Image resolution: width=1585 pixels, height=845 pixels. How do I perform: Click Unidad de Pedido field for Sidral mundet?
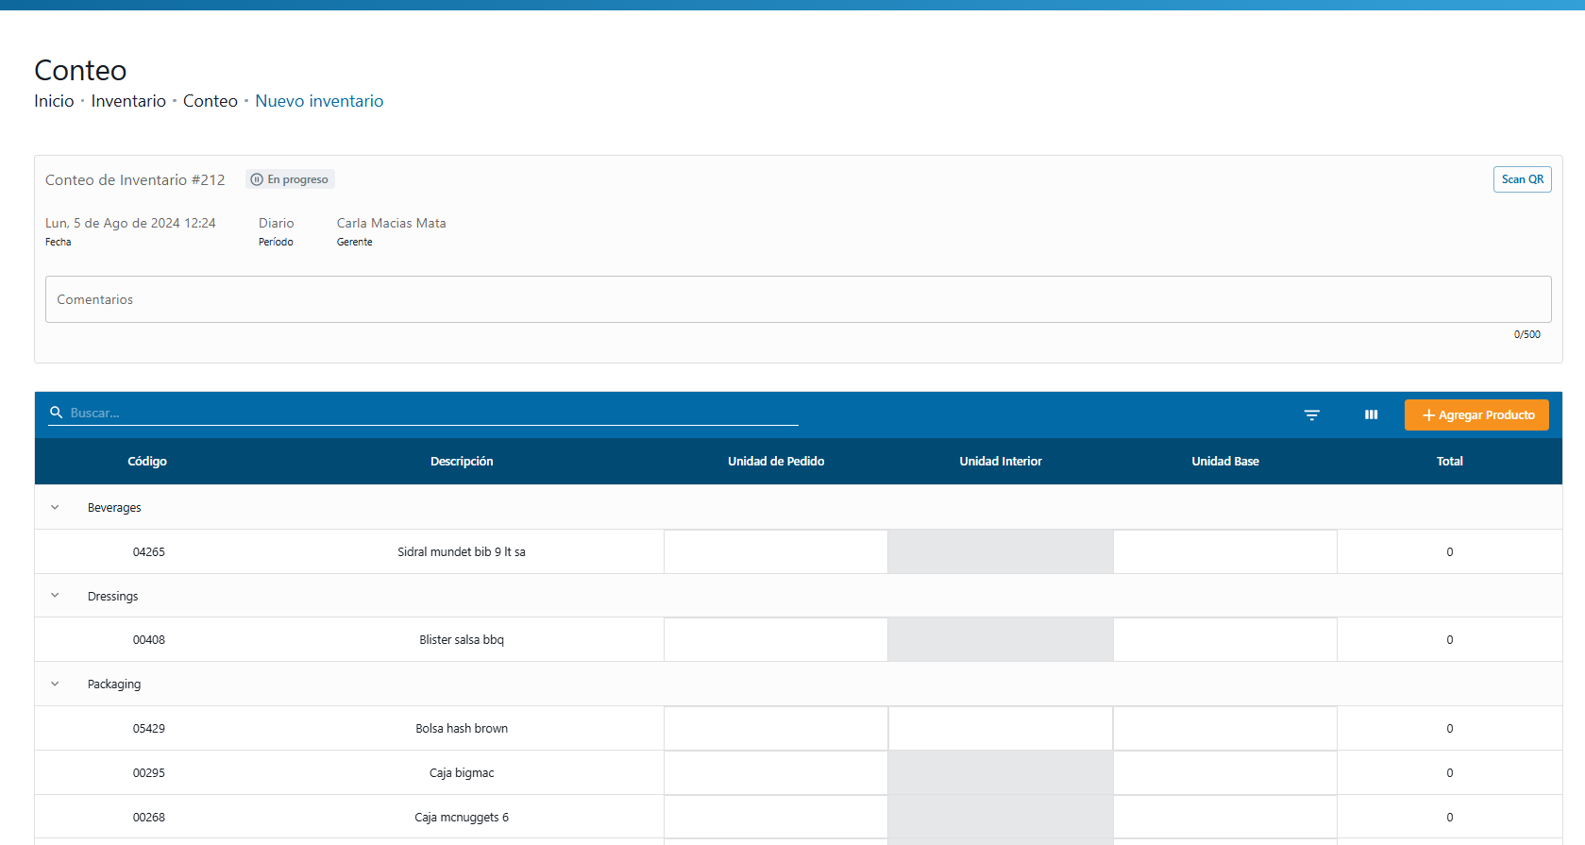coord(776,552)
